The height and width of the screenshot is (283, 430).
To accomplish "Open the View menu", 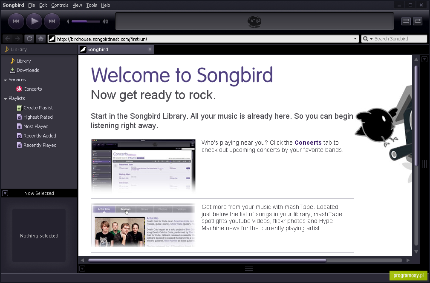I will 77,5.
